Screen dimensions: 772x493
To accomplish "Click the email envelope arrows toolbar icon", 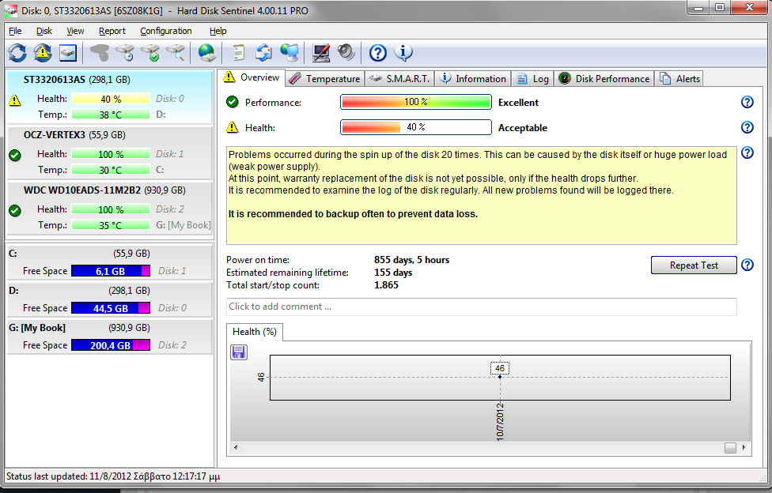I will click(x=264, y=53).
